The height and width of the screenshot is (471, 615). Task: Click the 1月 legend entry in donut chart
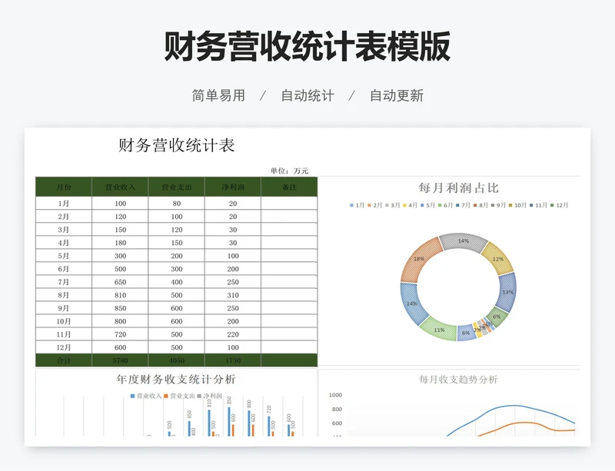pyautogui.click(x=357, y=205)
